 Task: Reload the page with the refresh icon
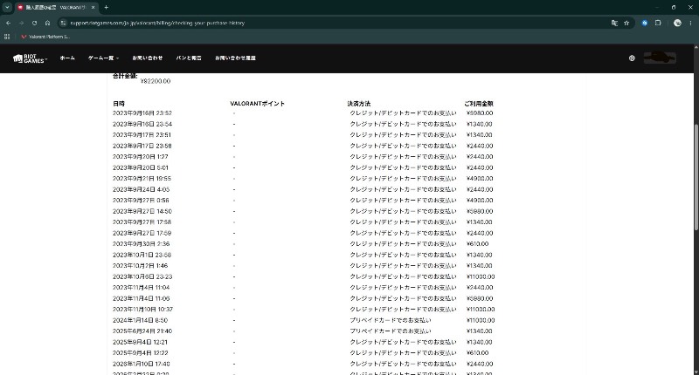[x=34, y=23]
